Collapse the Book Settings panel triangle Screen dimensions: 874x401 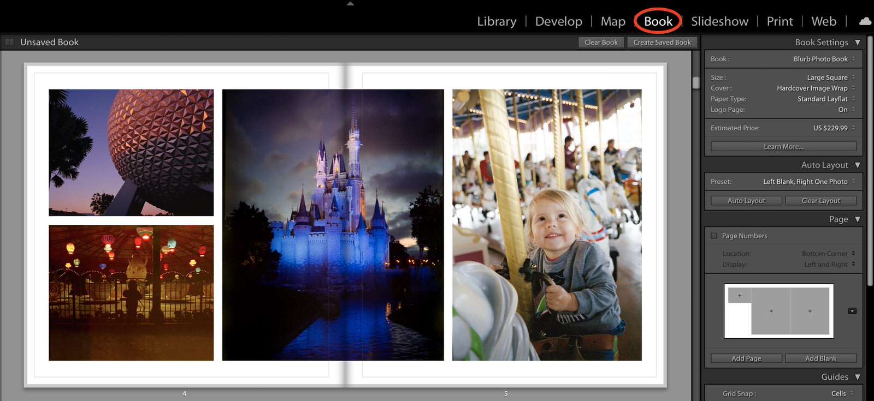(x=858, y=43)
